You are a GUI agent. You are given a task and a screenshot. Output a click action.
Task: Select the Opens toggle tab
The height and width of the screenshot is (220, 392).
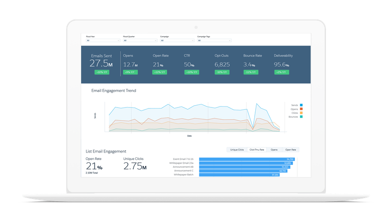click(x=274, y=150)
